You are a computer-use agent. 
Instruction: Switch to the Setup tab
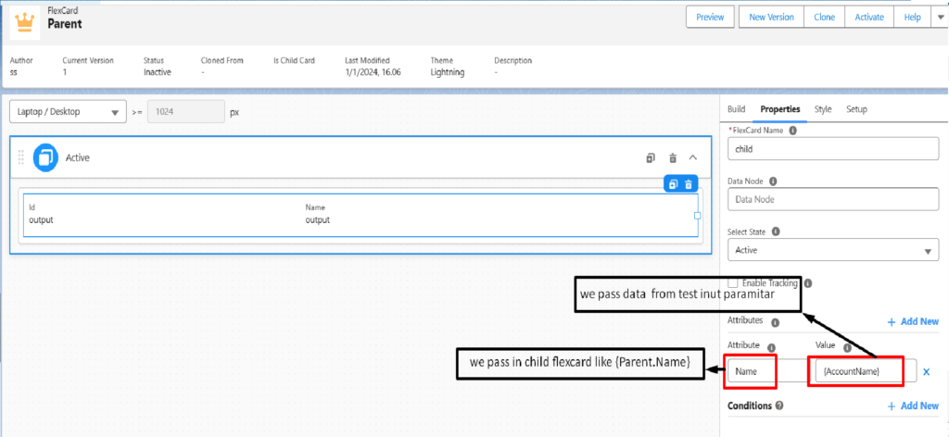click(856, 109)
